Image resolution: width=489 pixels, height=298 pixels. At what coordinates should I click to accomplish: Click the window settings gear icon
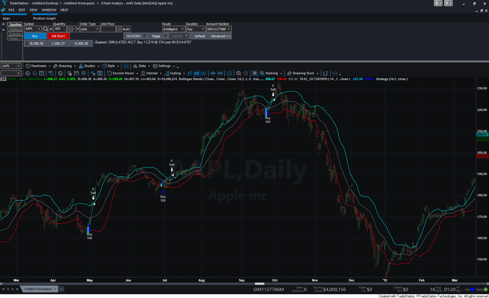(100, 73)
